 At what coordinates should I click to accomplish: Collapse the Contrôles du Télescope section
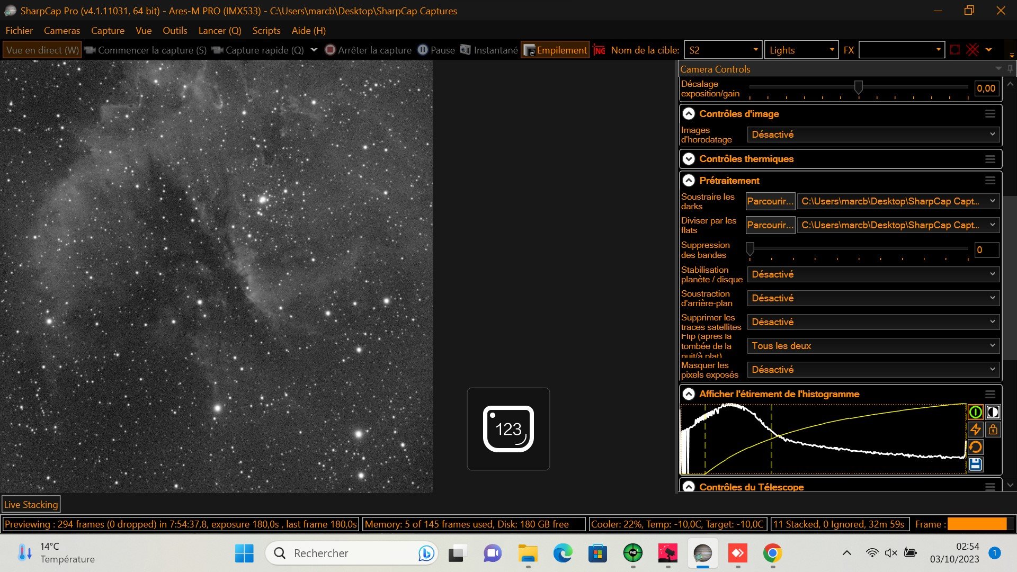coord(689,487)
